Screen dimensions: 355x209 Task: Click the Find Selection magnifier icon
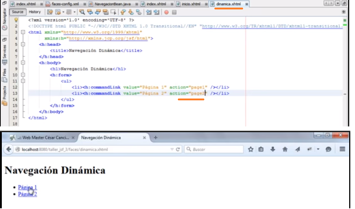point(82,12)
